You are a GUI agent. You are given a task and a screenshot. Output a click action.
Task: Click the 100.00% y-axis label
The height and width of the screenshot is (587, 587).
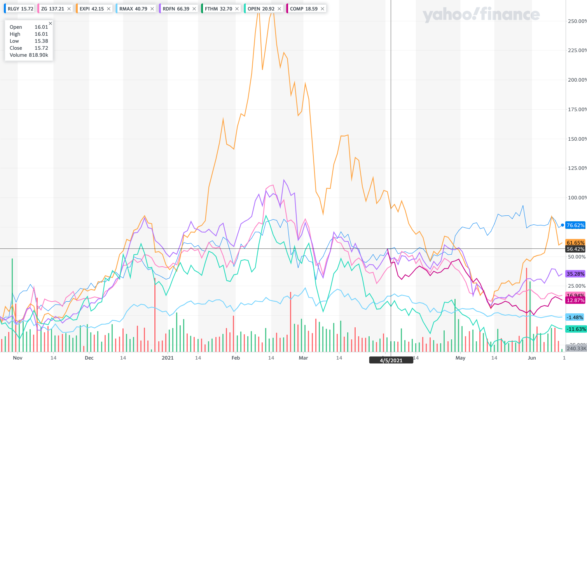577,197
